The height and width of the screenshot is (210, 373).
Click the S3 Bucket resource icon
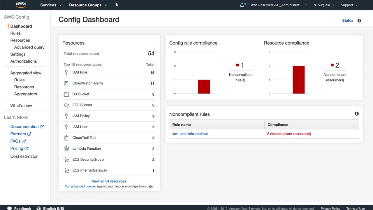(x=66, y=94)
